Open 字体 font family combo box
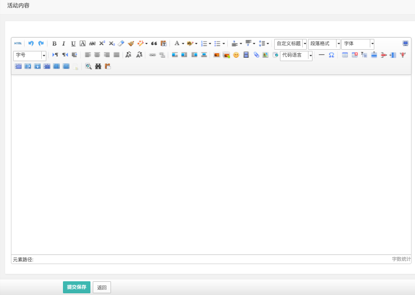 click(x=358, y=43)
